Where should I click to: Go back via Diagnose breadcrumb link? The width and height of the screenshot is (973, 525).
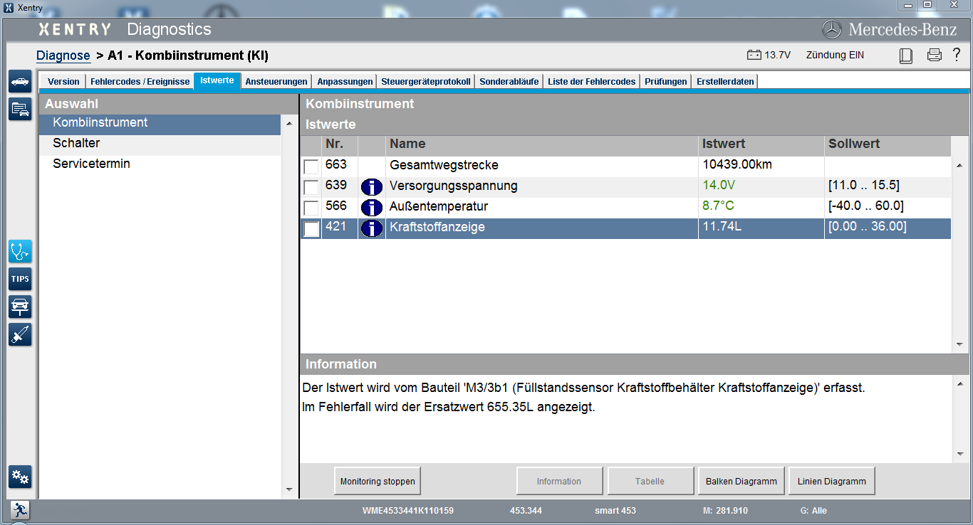tap(63, 55)
